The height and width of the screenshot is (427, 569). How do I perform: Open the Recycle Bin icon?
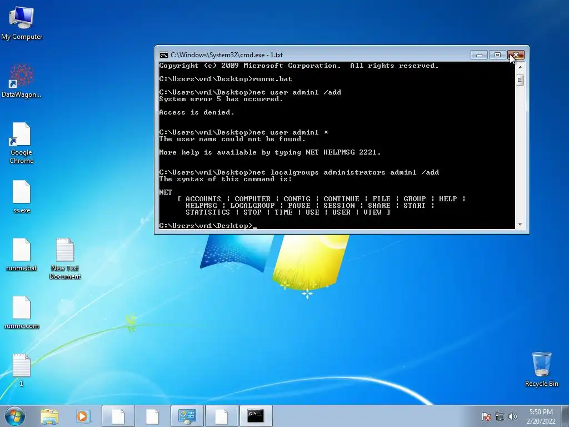click(541, 369)
